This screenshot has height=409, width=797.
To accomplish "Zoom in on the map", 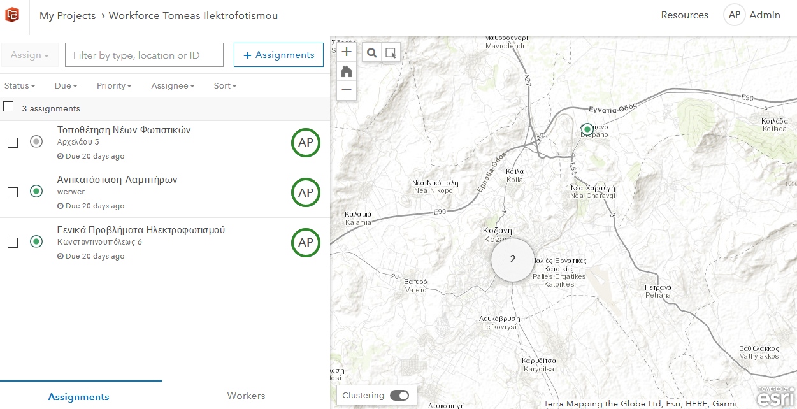I will (347, 52).
